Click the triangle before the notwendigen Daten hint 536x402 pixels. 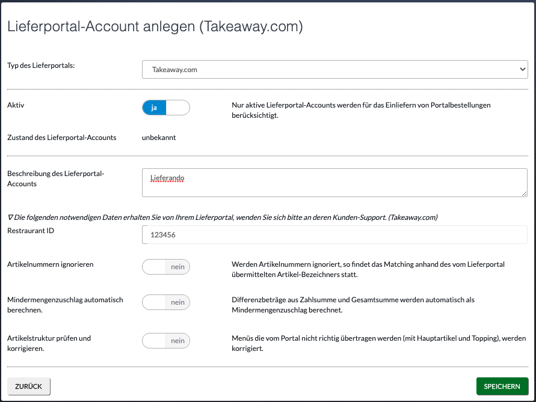(10, 217)
